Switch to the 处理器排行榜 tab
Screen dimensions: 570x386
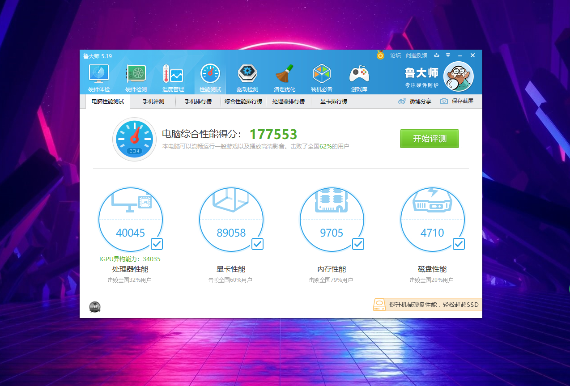[x=289, y=102]
